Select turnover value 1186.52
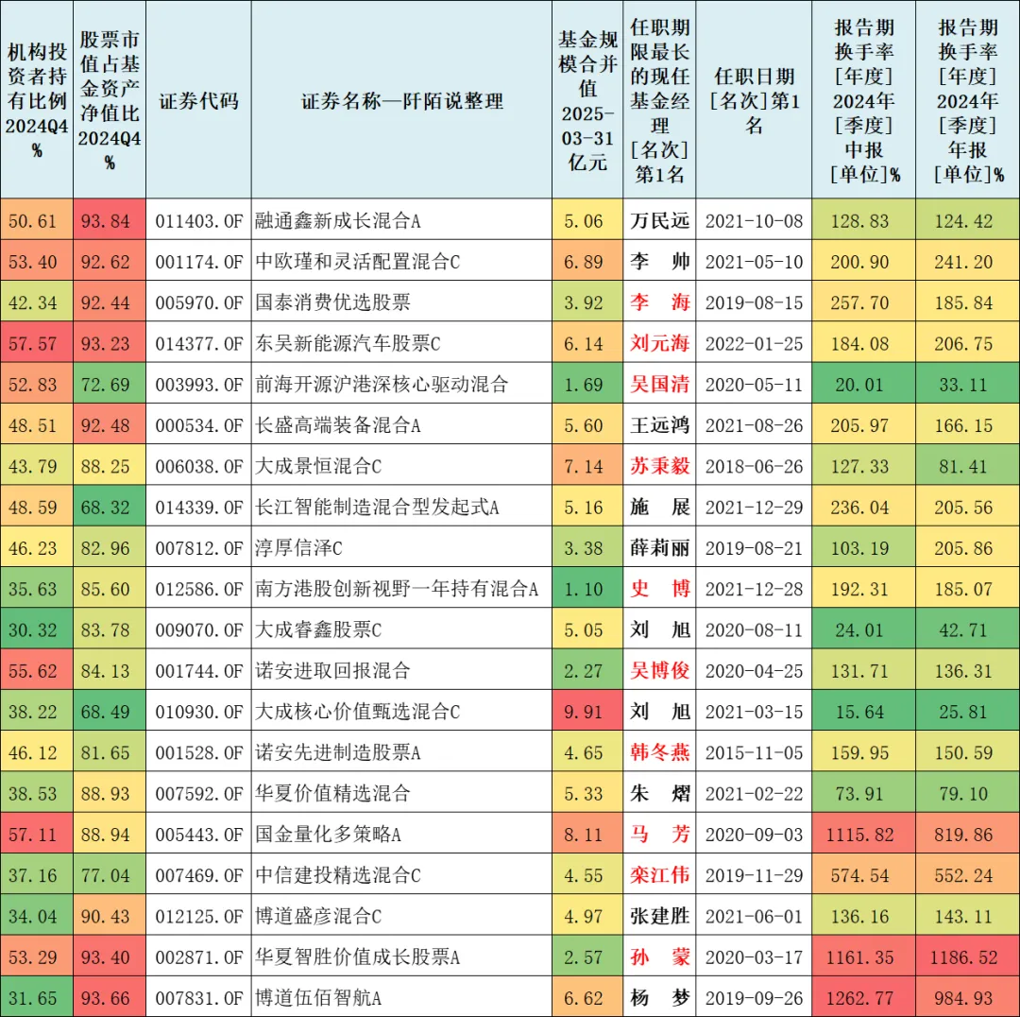Viewport: 1020px width, 1017px height. 963,957
